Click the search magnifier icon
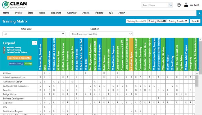This screenshot has width=202, height=115. click(171, 5)
